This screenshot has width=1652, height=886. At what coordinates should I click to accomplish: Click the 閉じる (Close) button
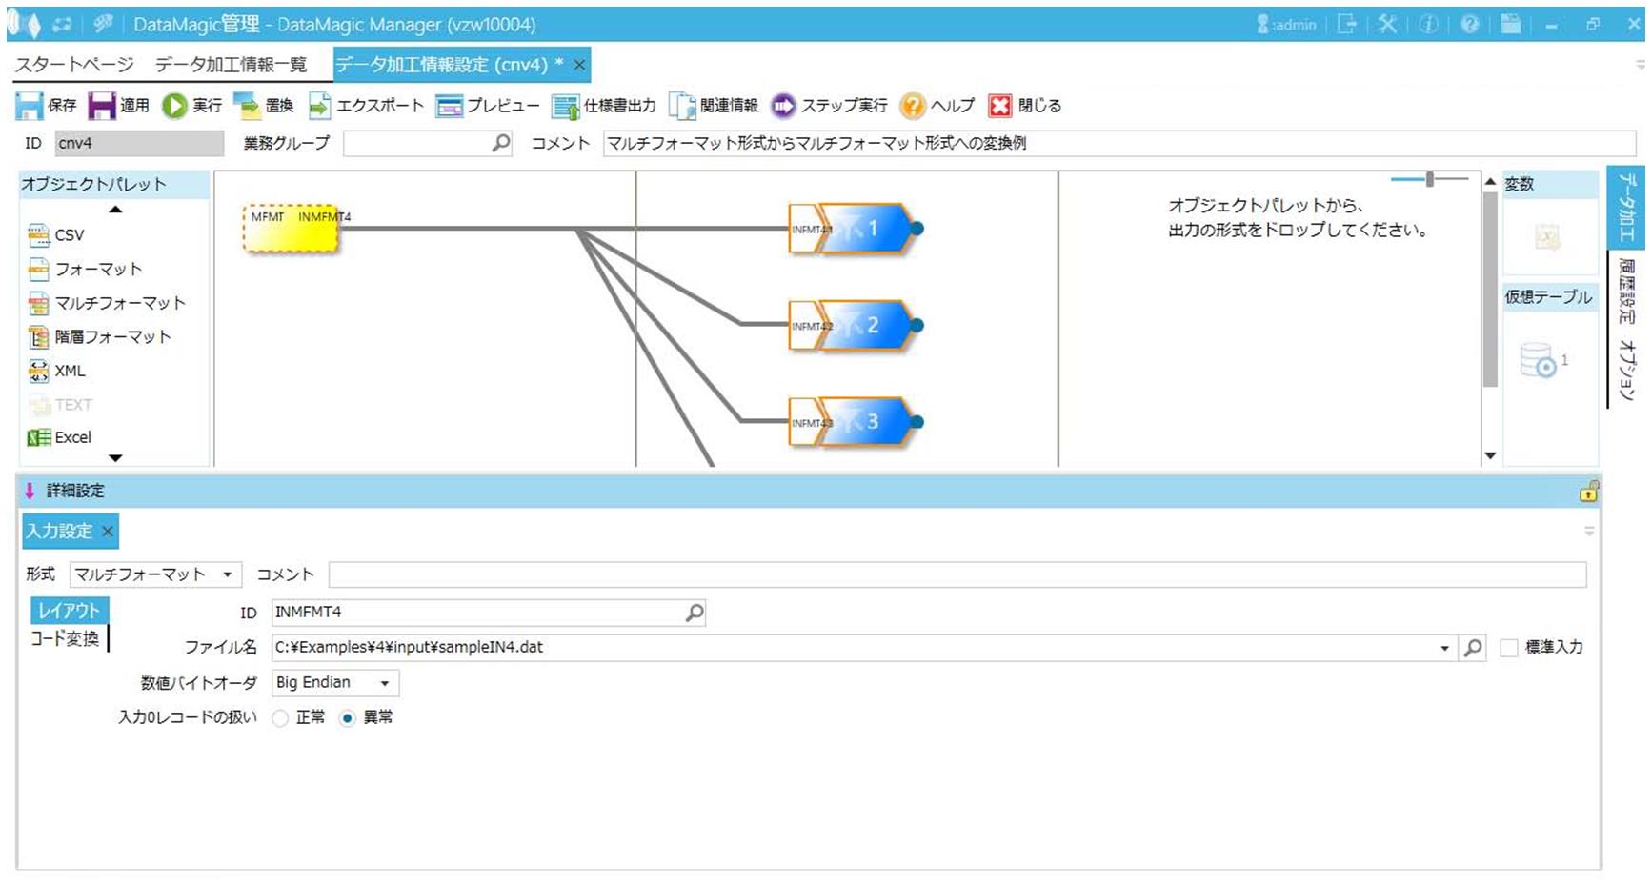999,106
